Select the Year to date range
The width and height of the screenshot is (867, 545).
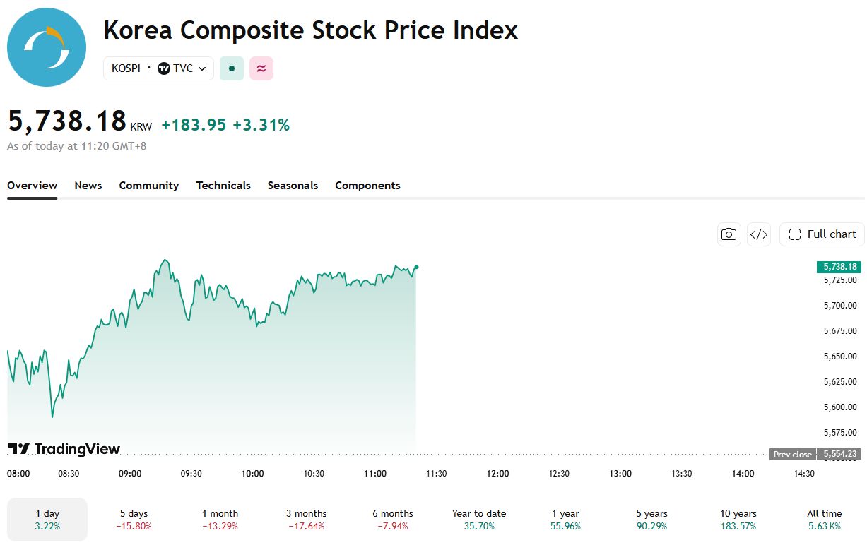(x=479, y=520)
